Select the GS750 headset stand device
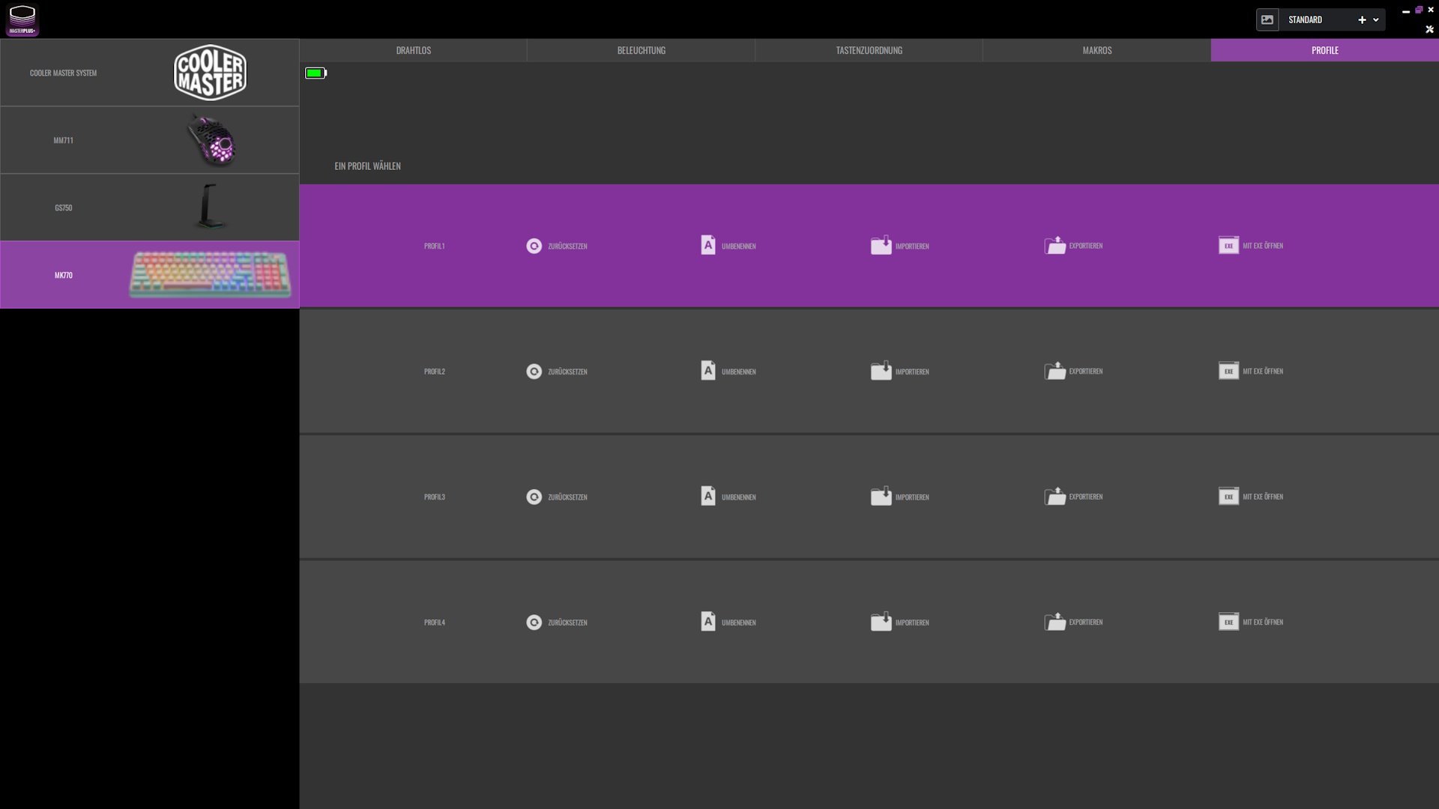 (150, 207)
